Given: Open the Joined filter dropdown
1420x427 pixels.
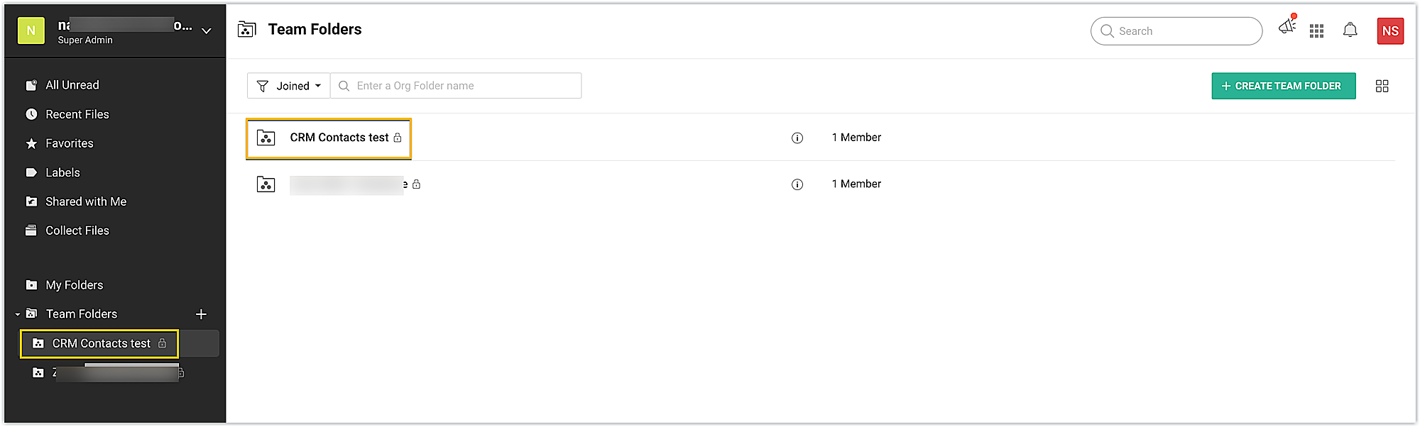Looking at the screenshot, I should point(288,86).
